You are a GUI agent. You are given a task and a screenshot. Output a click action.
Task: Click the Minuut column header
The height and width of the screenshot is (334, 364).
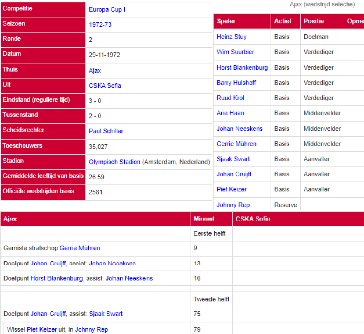click(x=204, y=219)
